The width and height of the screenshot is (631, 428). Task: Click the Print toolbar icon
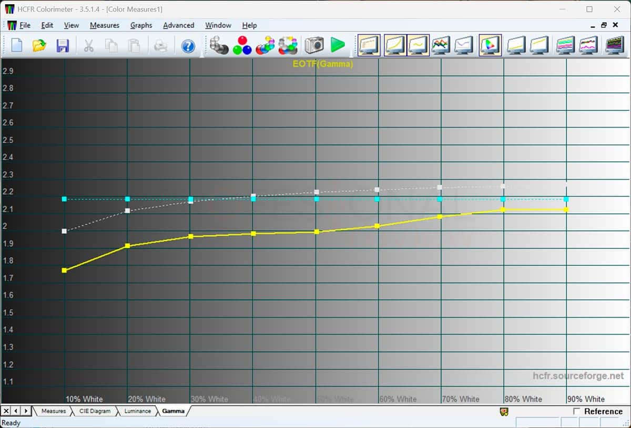point(160,45)
